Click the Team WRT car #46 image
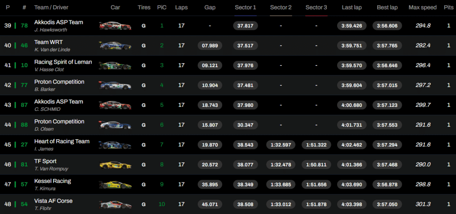This screenshot has width=456, height=214. pos(115,45)
